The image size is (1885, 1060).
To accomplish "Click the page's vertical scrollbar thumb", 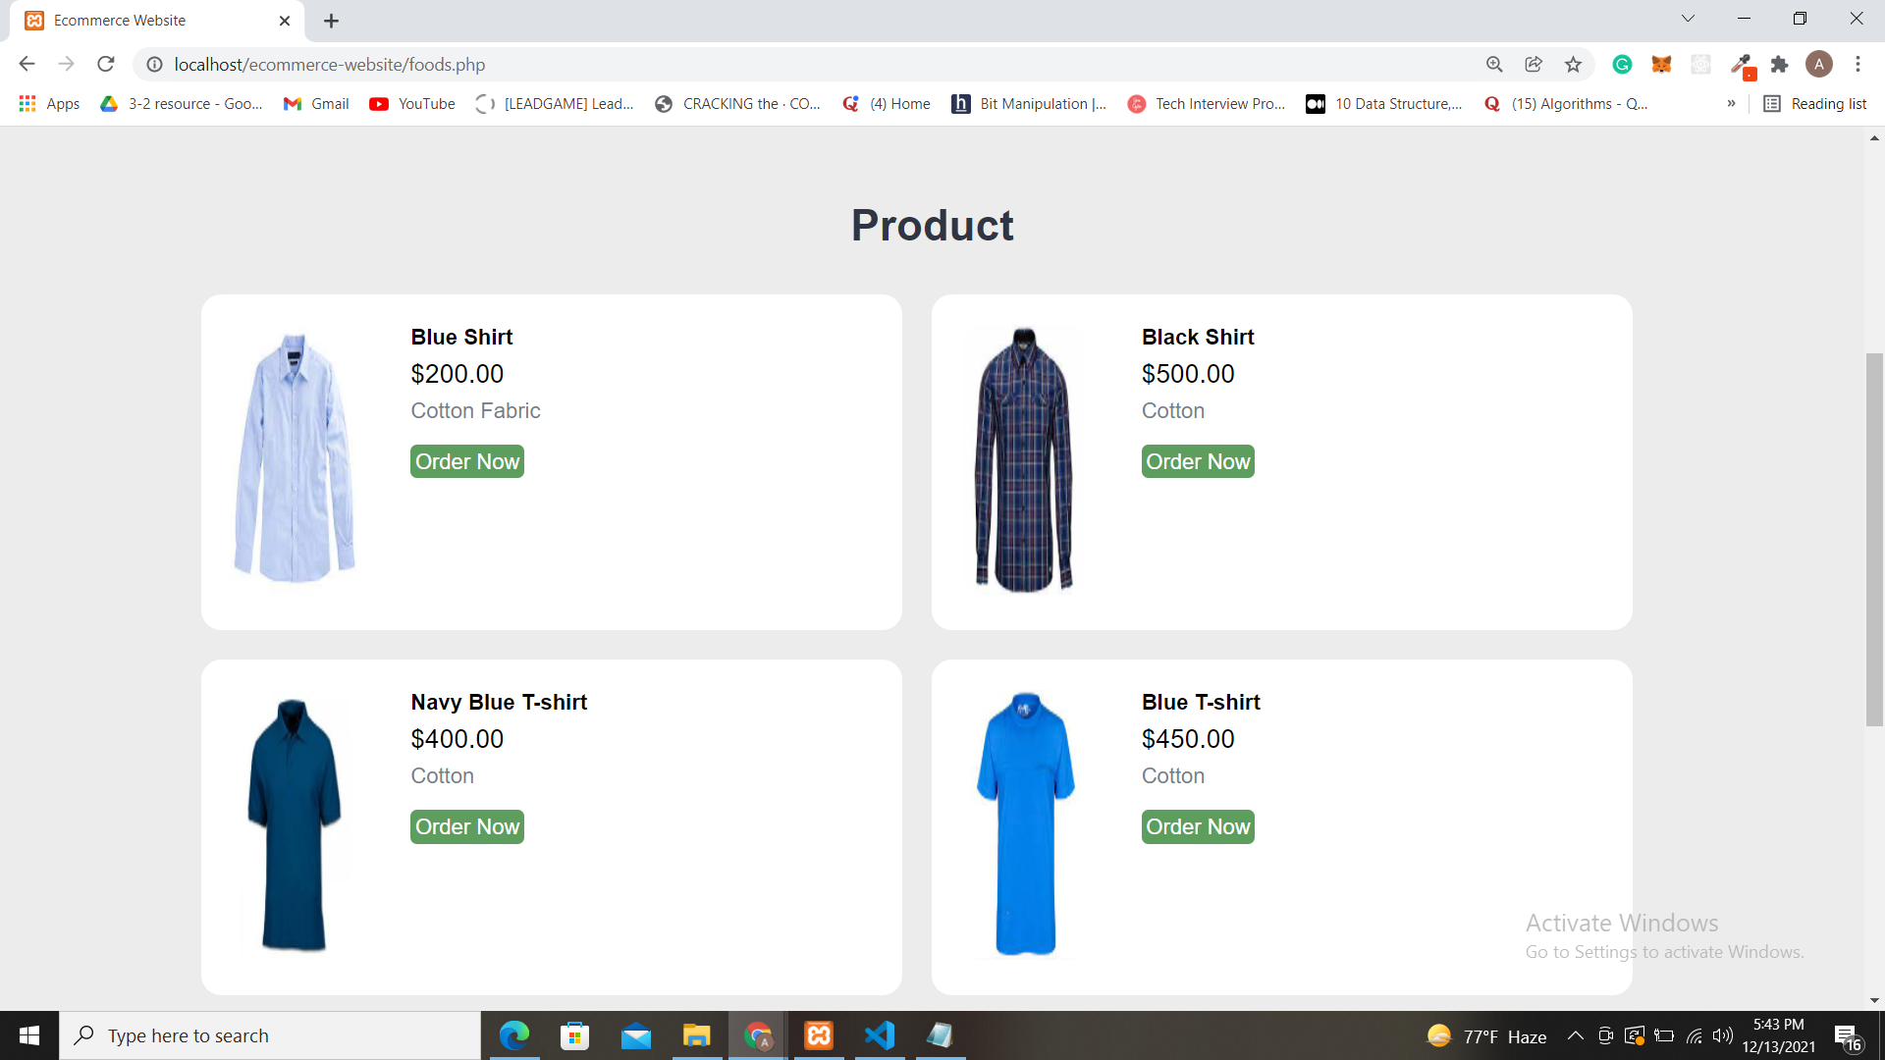I will (1874, 540).
